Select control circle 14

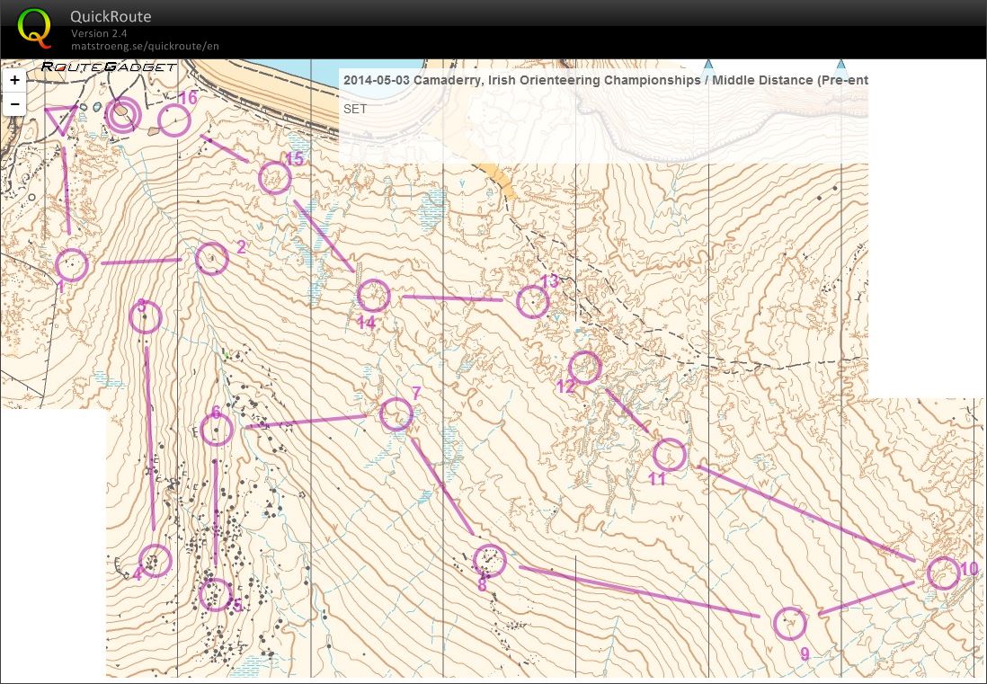pos(373,296)
